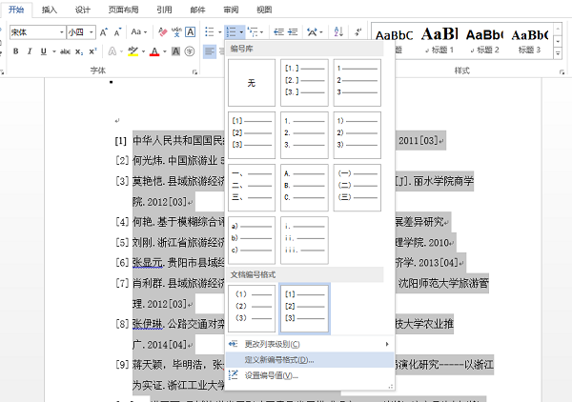The image size is (572, 402).
Task: Toggle superscript formatting
Action: tap(92, 51)
